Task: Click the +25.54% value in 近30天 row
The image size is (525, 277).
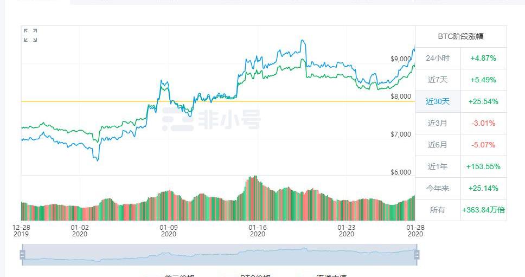Action: pos(483,101)
